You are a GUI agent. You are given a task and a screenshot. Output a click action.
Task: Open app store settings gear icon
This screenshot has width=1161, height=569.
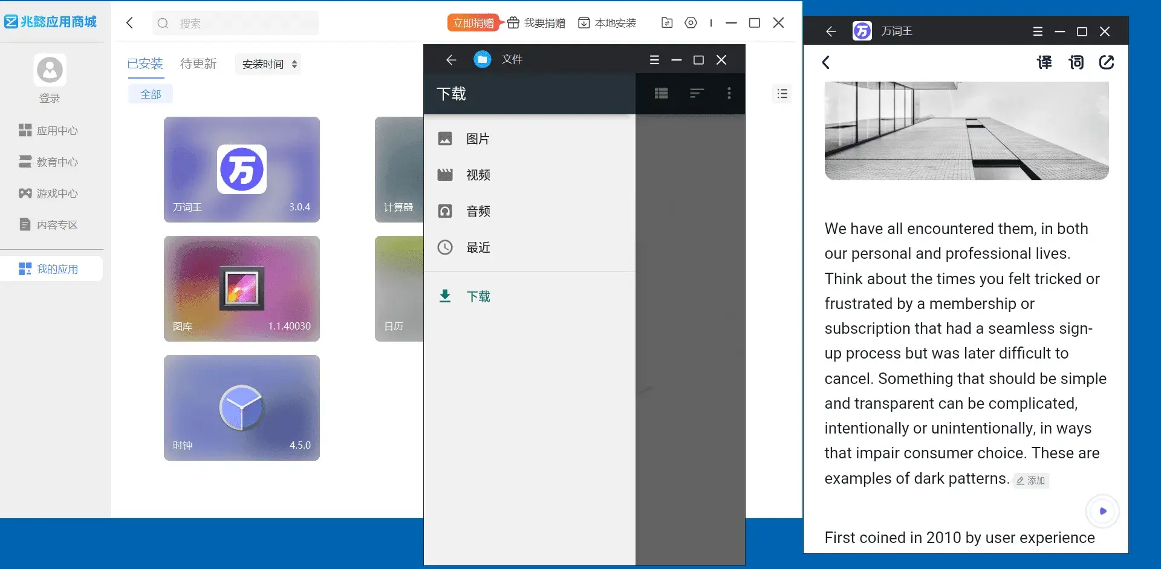point(691,23)
